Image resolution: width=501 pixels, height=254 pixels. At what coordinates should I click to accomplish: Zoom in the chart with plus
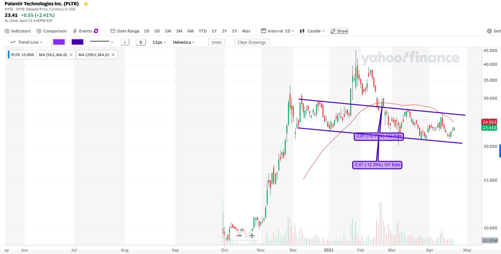point(252,236)
